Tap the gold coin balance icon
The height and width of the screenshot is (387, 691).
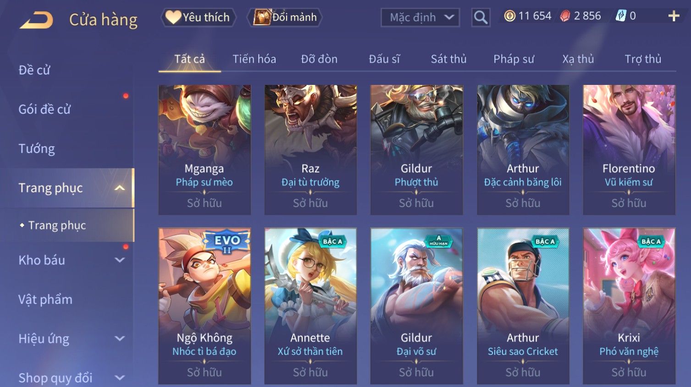509,16
